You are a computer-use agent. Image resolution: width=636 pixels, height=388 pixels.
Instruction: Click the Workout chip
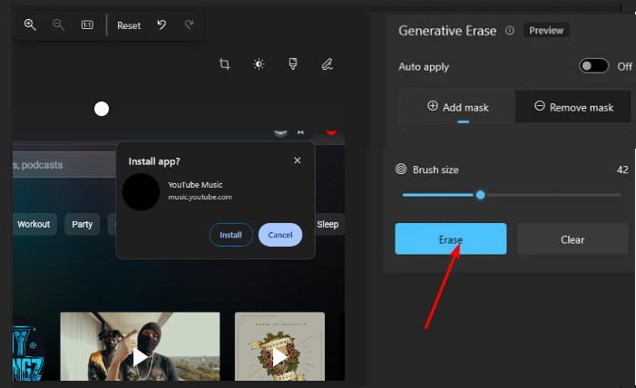click(x=34, y=224)
